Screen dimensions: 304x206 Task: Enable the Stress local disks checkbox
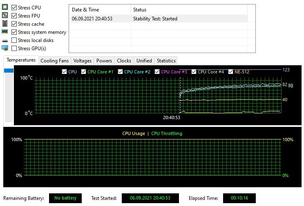pos(14,40)
